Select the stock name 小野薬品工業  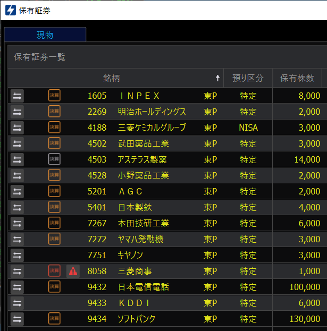click(144, 176)
